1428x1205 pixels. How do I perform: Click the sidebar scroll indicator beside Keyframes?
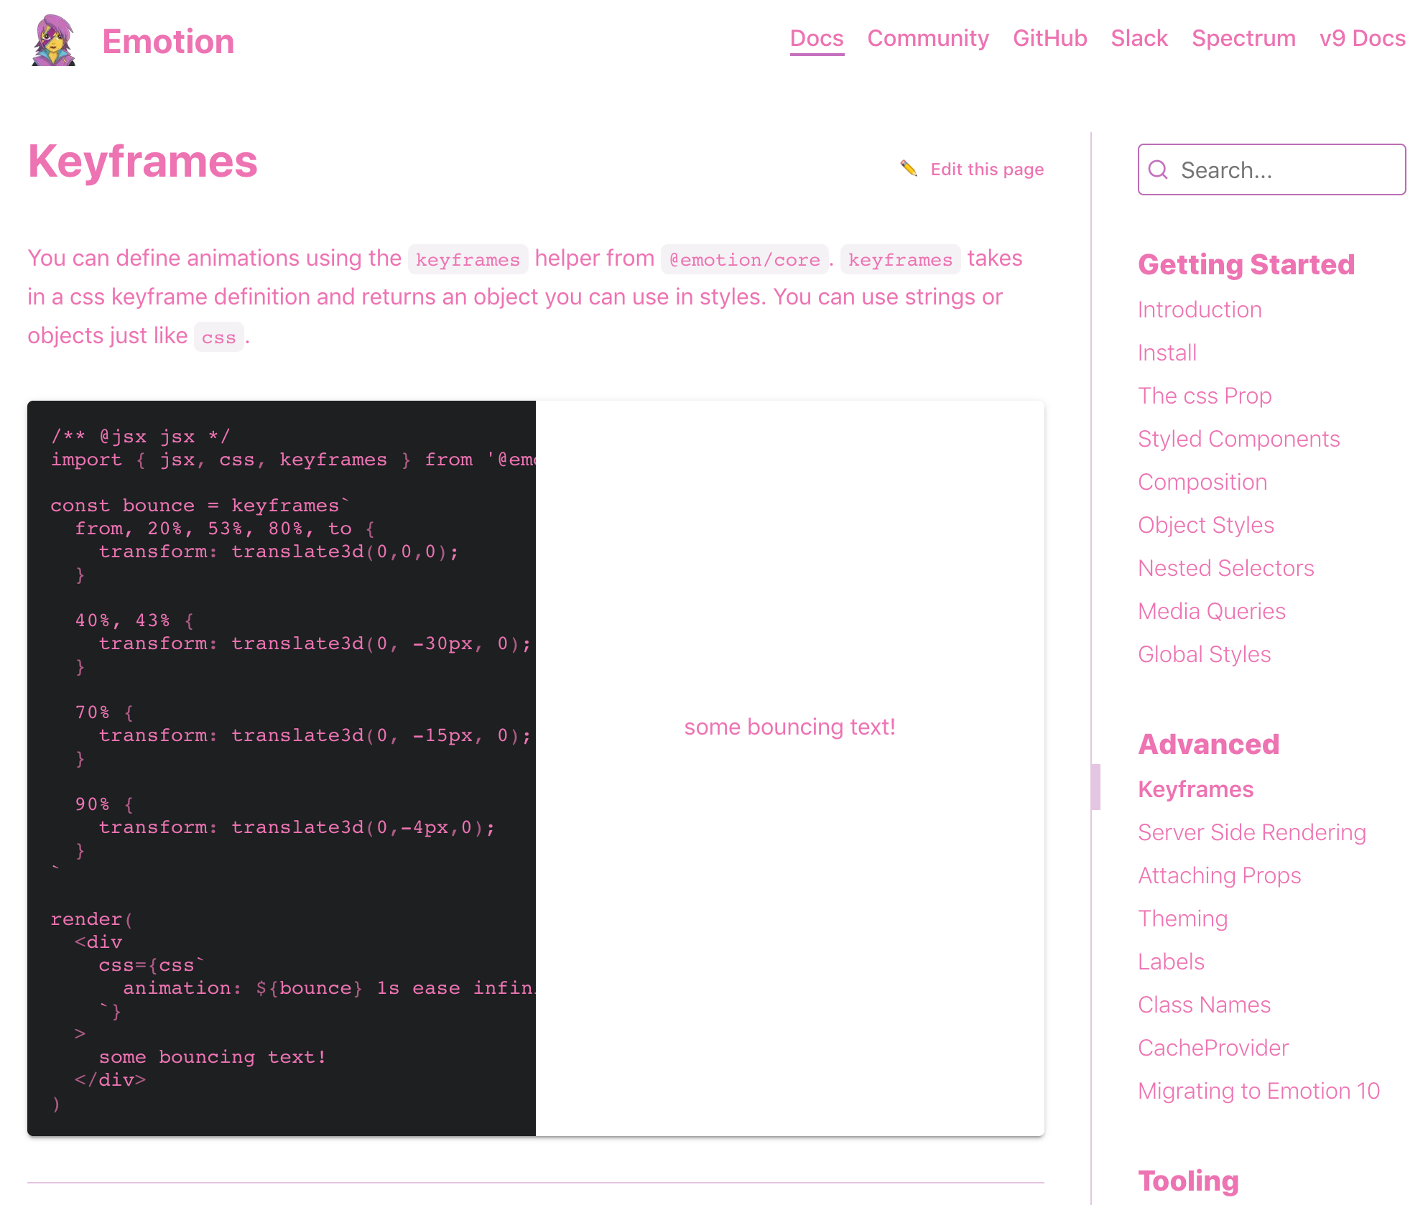(1095, 788)
